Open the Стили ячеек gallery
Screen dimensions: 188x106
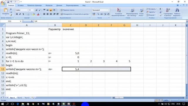141,12
